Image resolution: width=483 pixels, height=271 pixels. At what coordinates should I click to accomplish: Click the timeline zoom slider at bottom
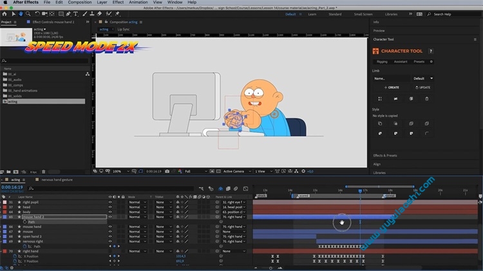270,268
